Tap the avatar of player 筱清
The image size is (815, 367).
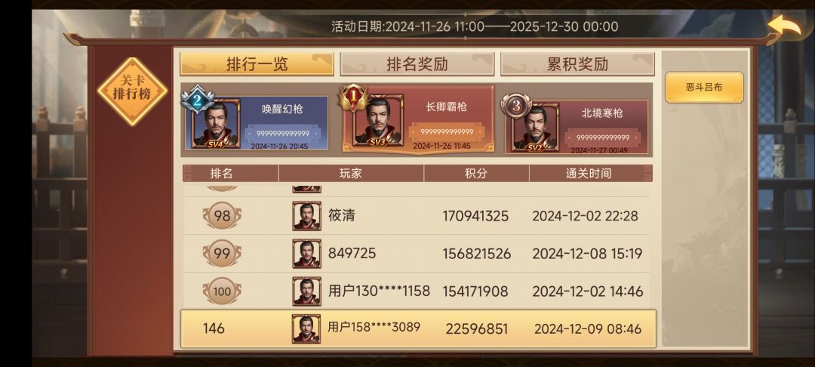click(x=306, y=216)
